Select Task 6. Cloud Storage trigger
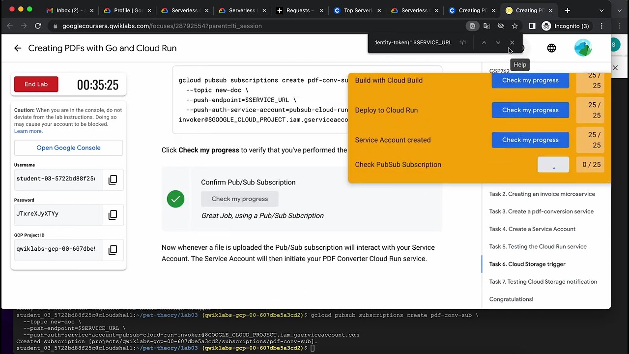The height and width of the screenshot is (354, 629). click(527, 265)
